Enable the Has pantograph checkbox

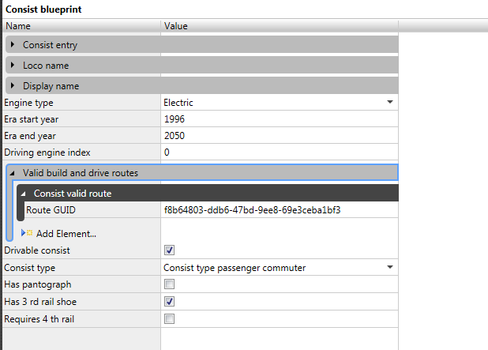pos(169,284)
